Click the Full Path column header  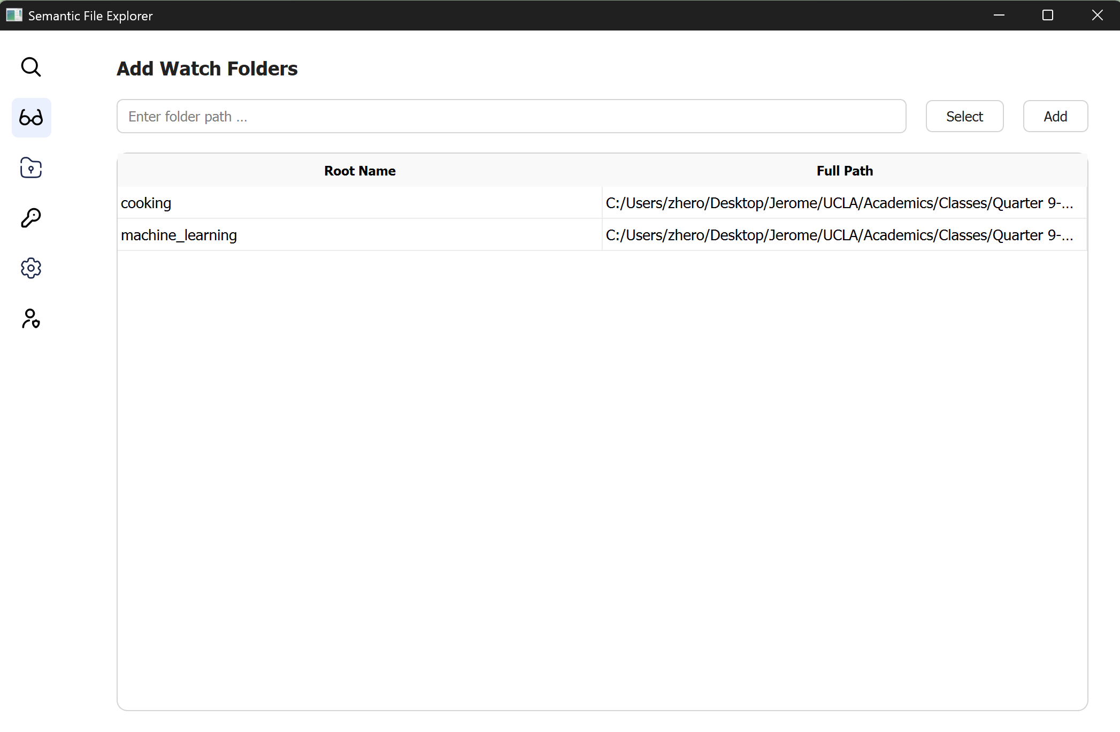pos(844,171)
